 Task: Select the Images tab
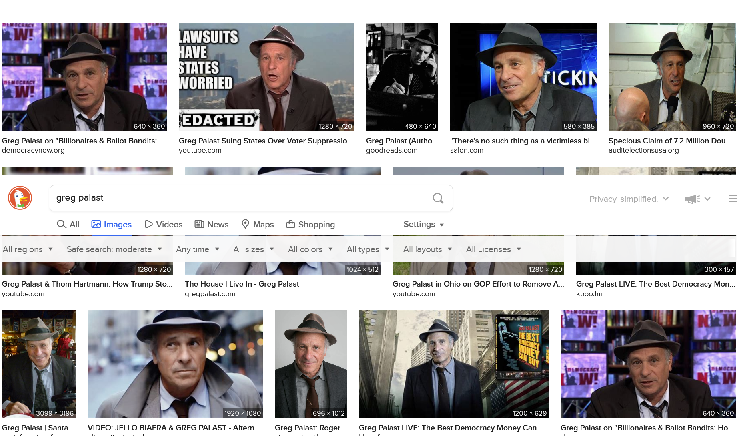[x=111, y=224]
